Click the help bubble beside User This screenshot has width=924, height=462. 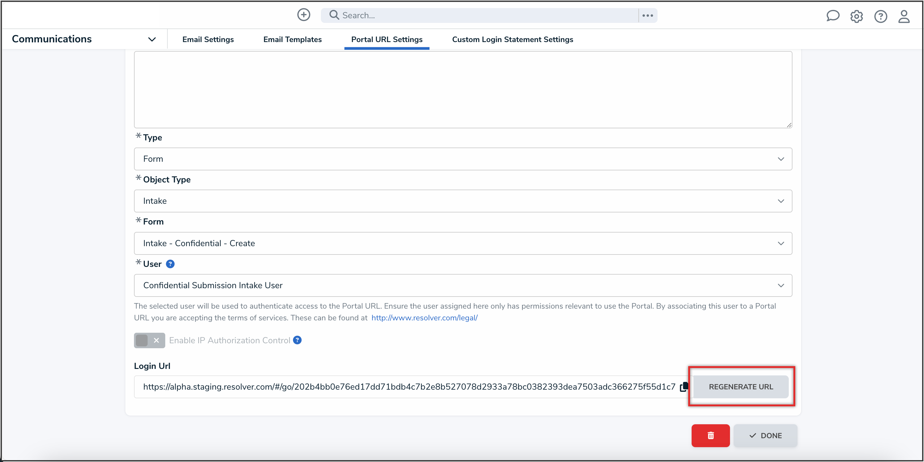click(x=170, y=264)
